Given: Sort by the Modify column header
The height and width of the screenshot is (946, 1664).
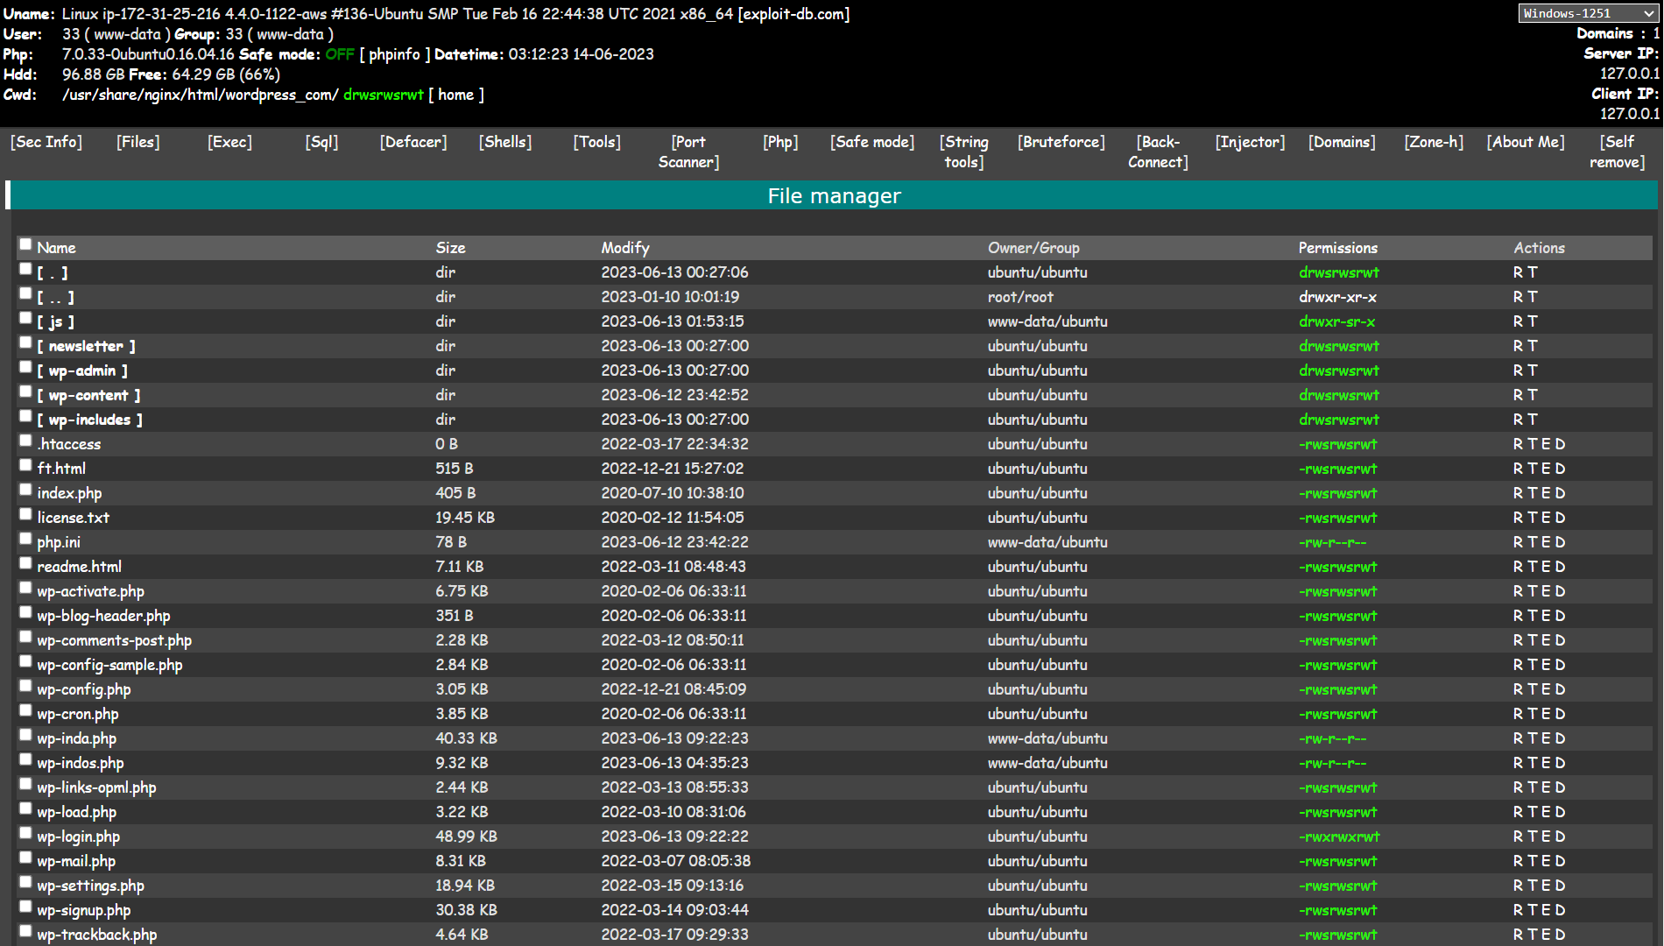Looking at the screenshot, I should pos(625,248).
